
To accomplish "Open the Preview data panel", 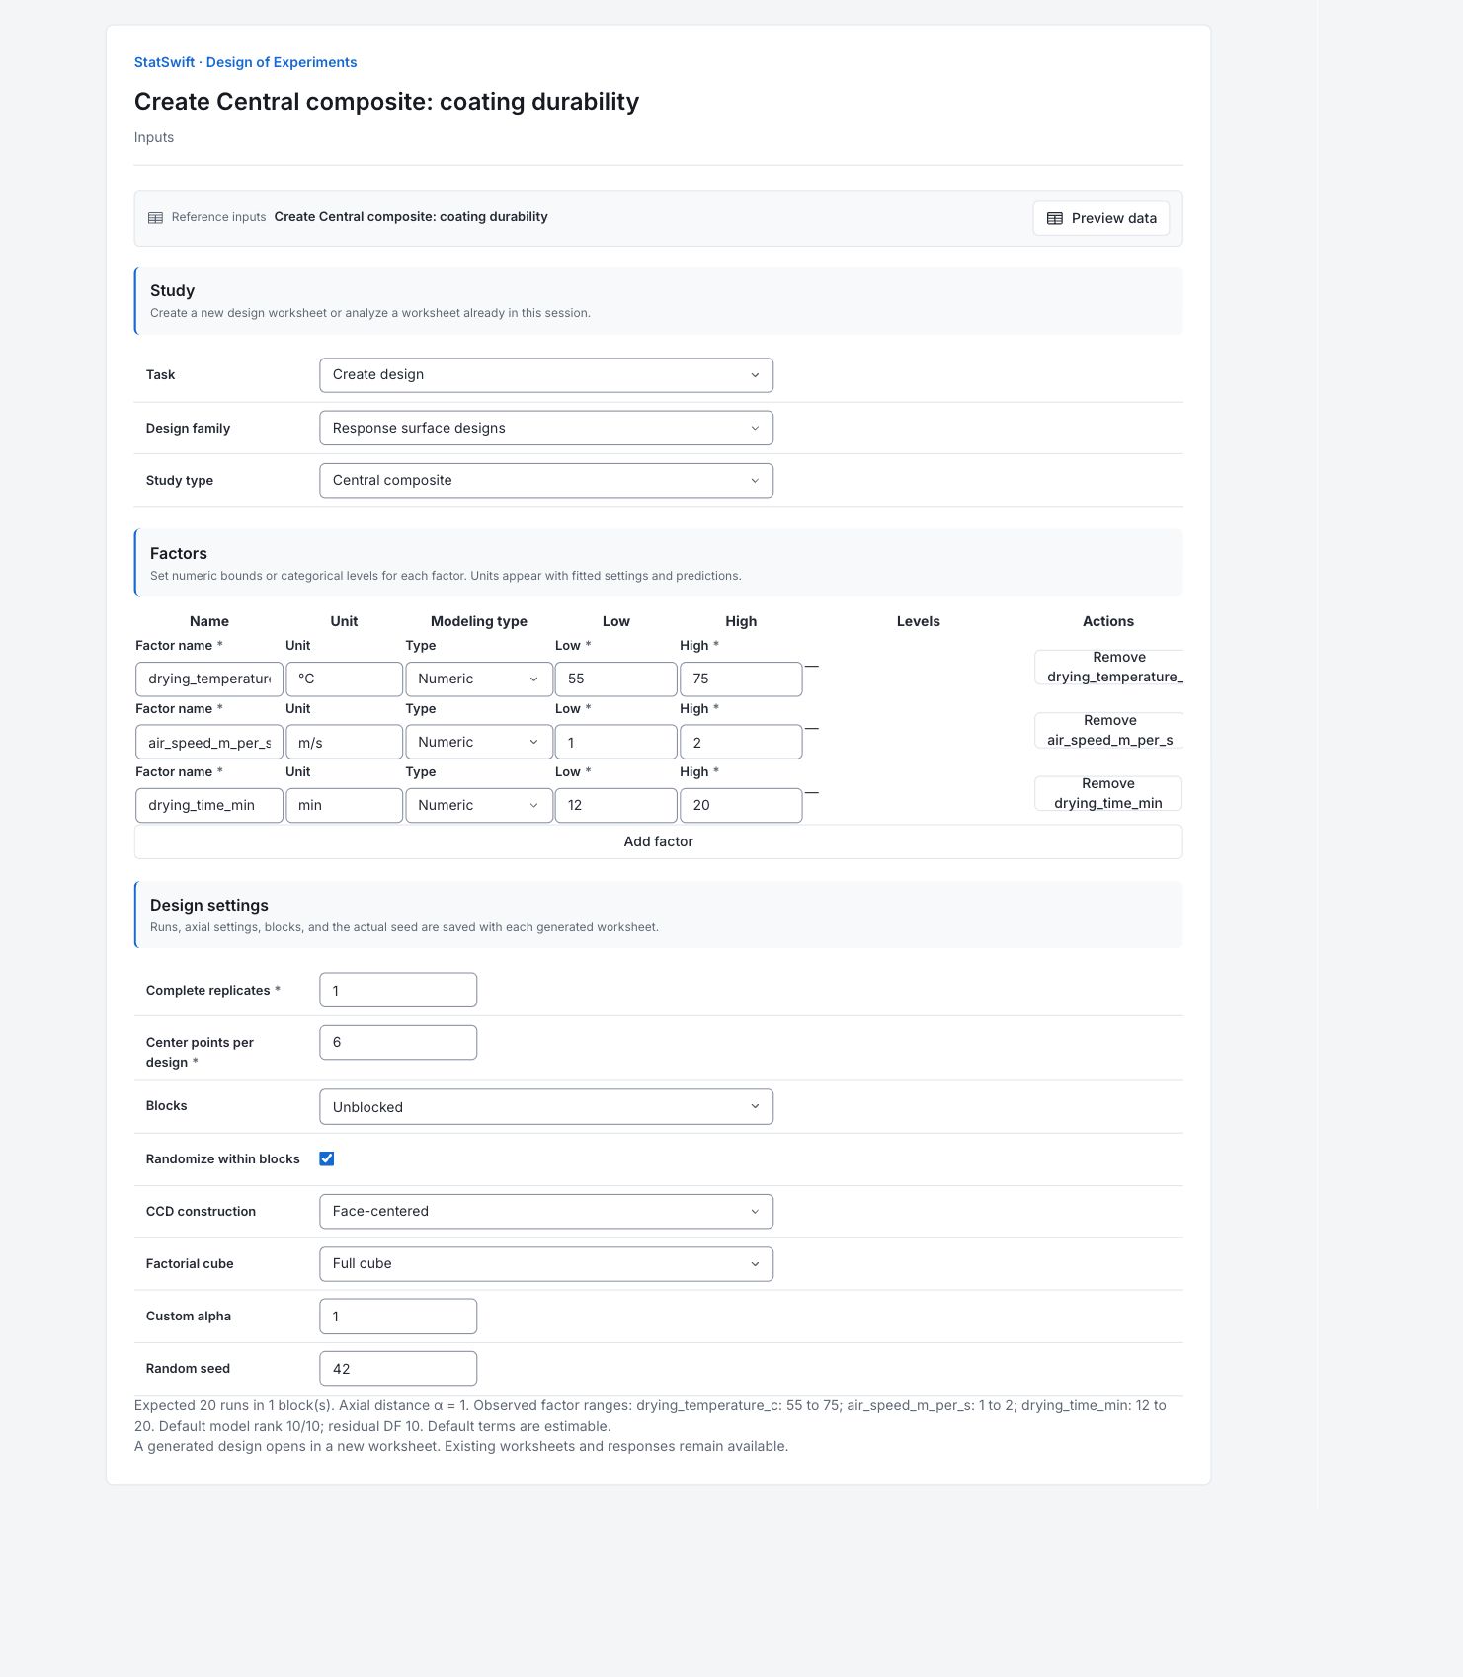I will 1101,218.
